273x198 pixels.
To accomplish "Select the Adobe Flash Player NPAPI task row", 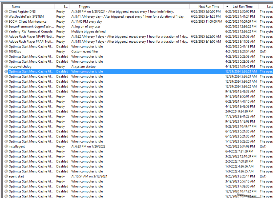I will pos(31,37).
